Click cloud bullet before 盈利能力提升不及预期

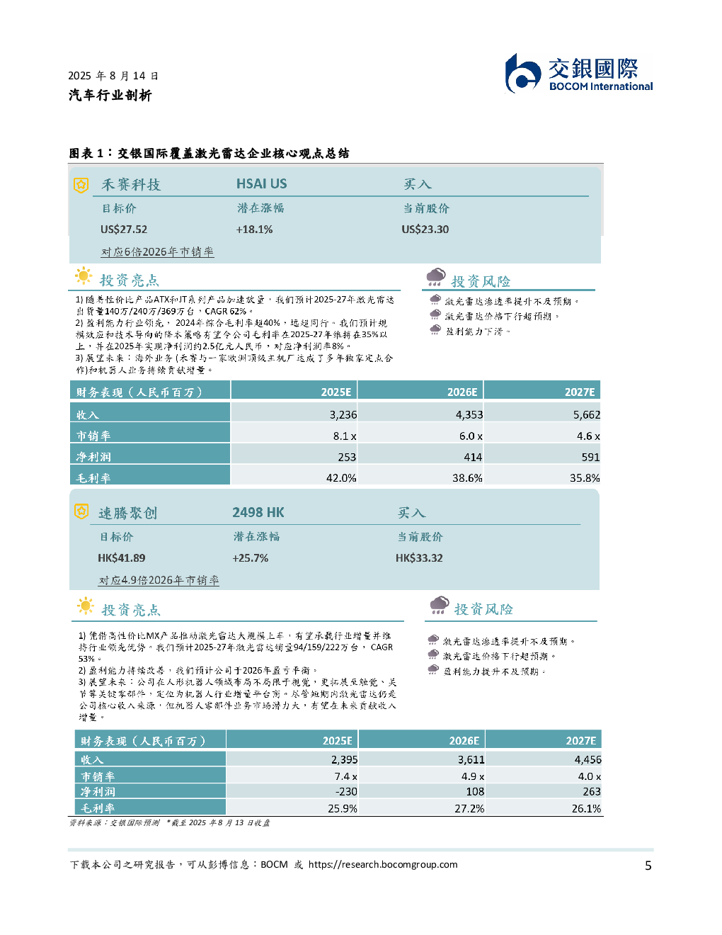point(433,669)
